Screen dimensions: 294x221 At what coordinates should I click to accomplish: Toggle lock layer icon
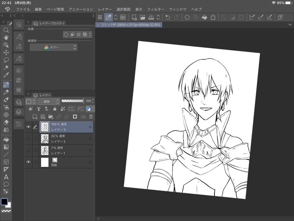(x=55, y=109)
